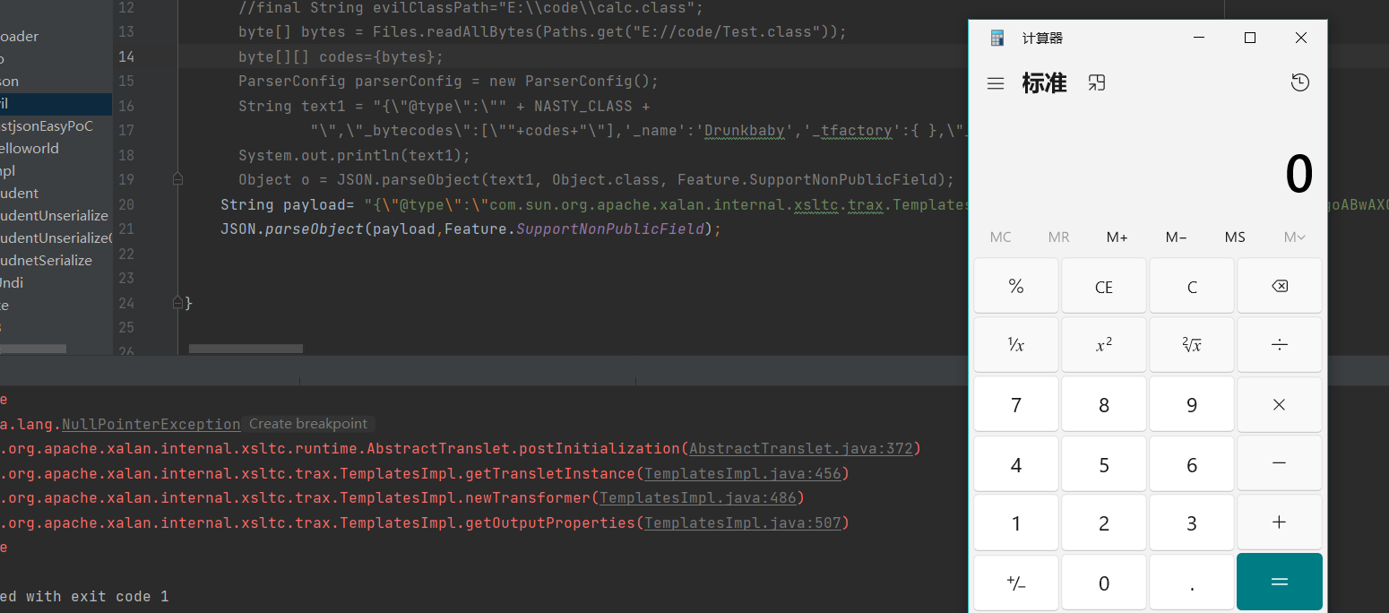The height and width of the screenshot is (613, 1389).
Task: Select the elloworld project tree item
Action: point(30,148)
